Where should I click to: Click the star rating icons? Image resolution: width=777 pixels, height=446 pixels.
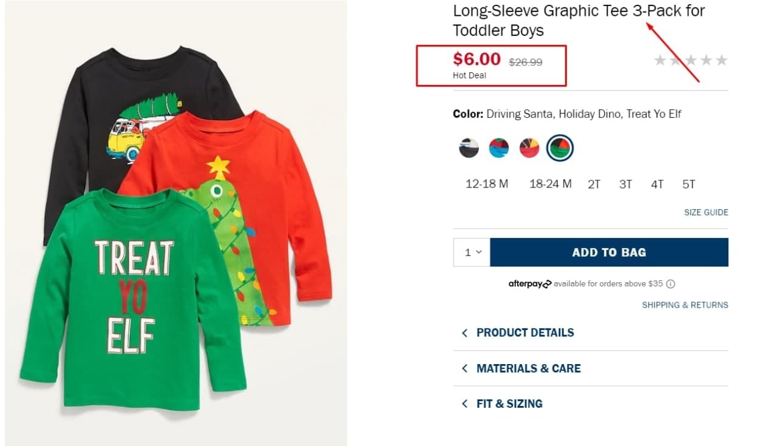[x=690, y=60]
